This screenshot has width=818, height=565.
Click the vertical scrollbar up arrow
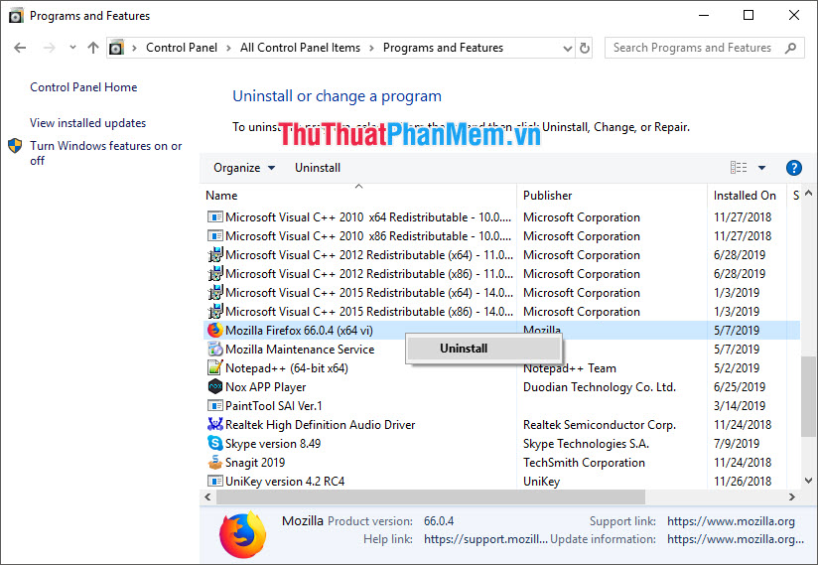point(809,194)
